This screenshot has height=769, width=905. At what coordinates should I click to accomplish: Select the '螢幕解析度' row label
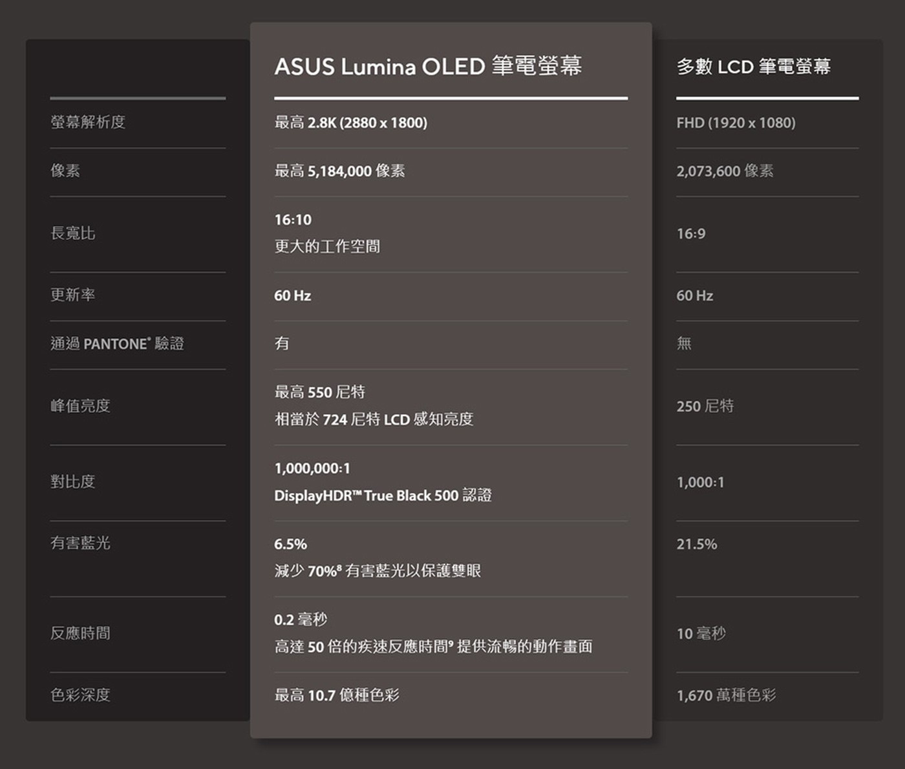(88, 122)
